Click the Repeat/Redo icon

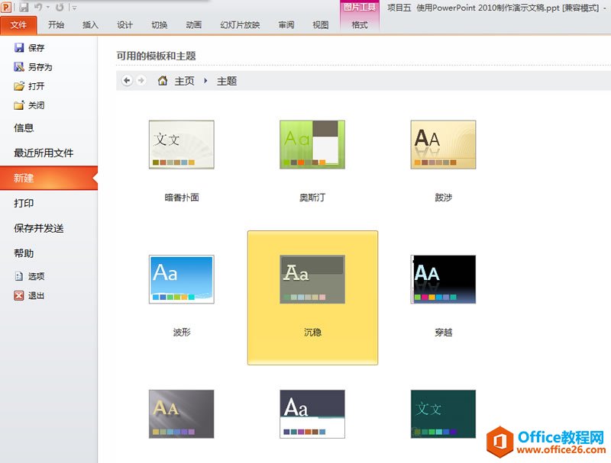60,7
